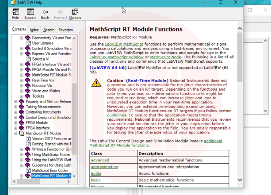Select highlighted MathScript RT Module Functions item
This screenshot has width=271, height=195.
click(x=51, y=176)
